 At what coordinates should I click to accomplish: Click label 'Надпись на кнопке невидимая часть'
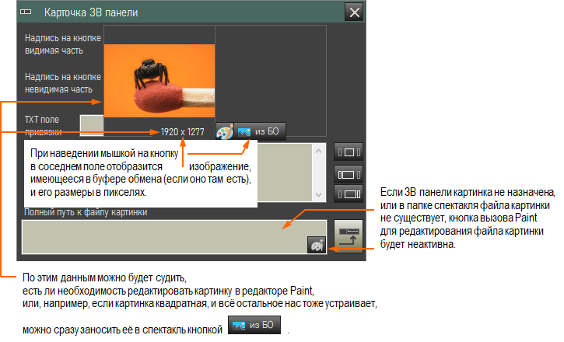point(63,83)
